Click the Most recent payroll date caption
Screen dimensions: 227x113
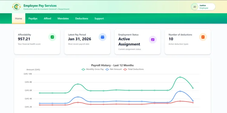(79, 44)
